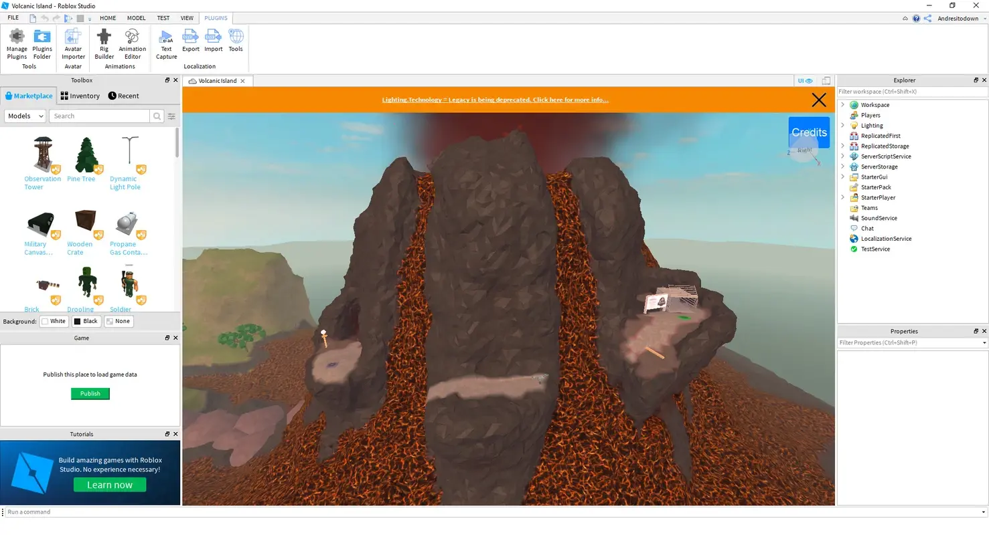Open the Rig Builder tool
Image resolution: width=989 pixels, height=535 pixels.
click(104, 44)
